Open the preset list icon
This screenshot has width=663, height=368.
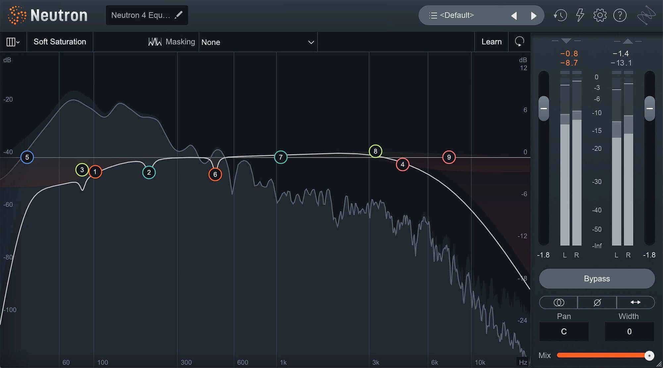pyautogui.click(x=433, y=15)
